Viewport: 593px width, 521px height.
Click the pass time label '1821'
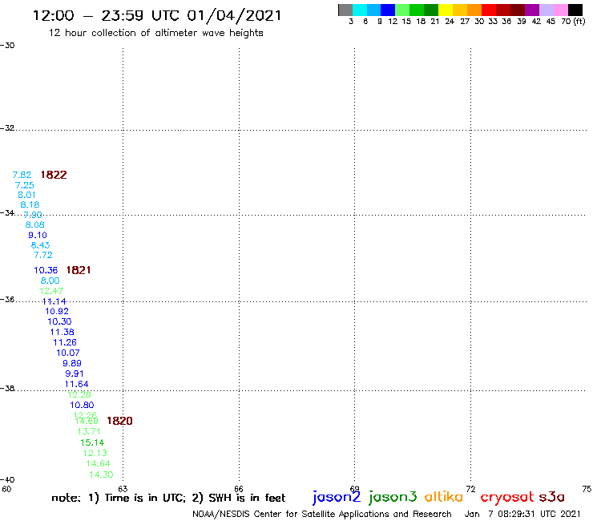coord(79,270)
